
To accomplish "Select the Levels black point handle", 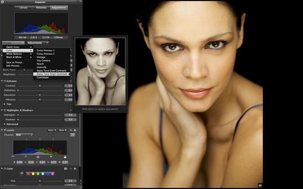I will 13,157.
